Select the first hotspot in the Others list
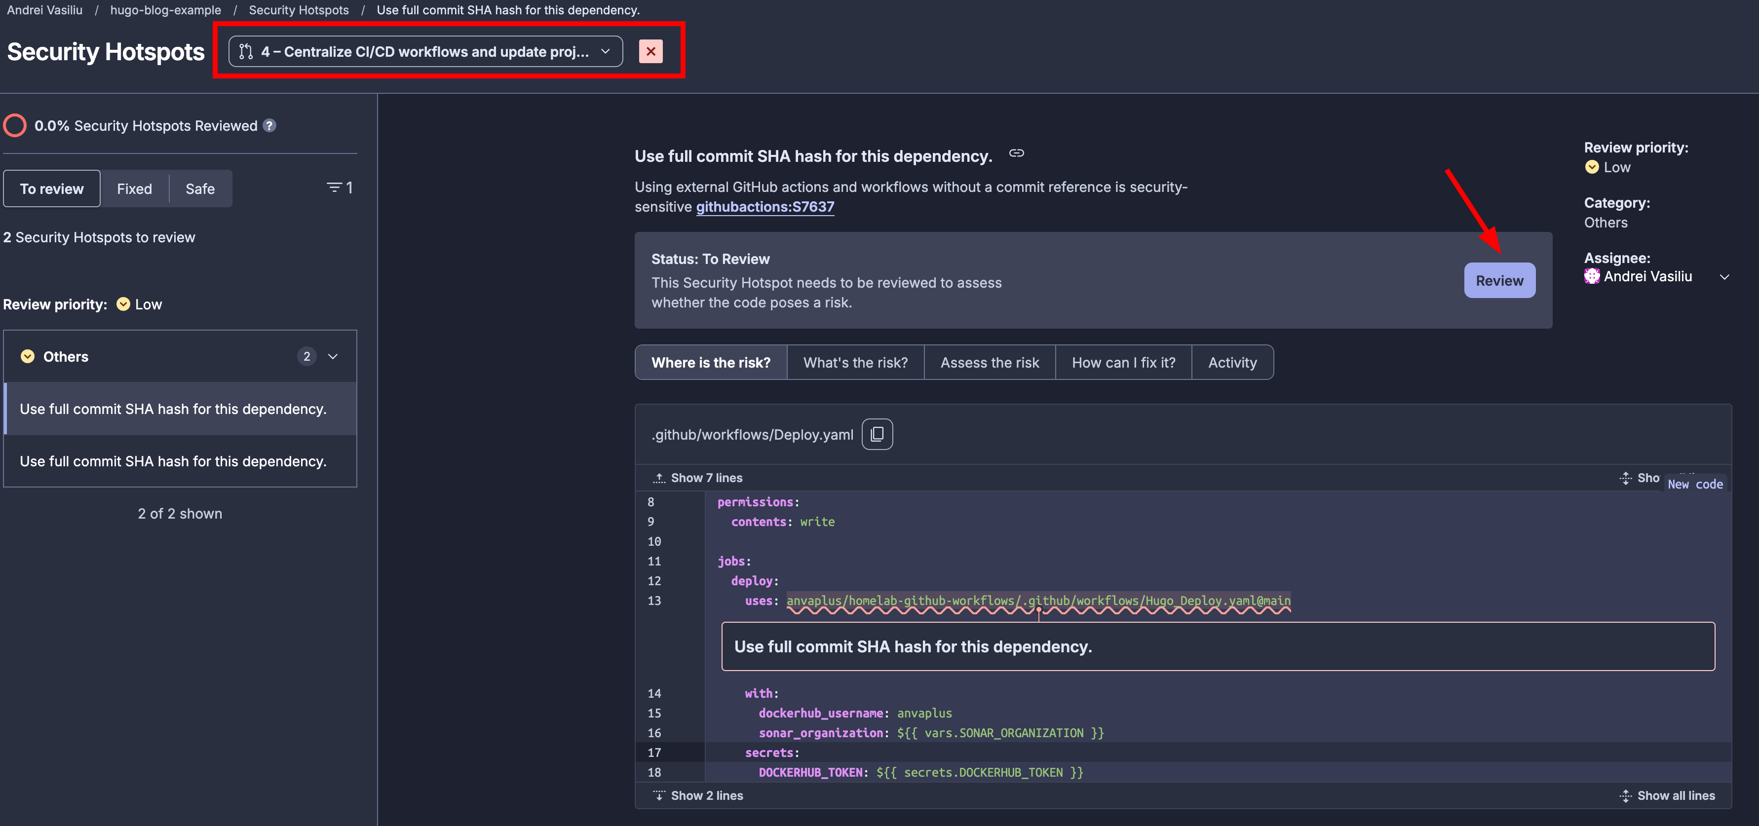Viewport: 1759px width, 826px height. [x=180, y=409]
